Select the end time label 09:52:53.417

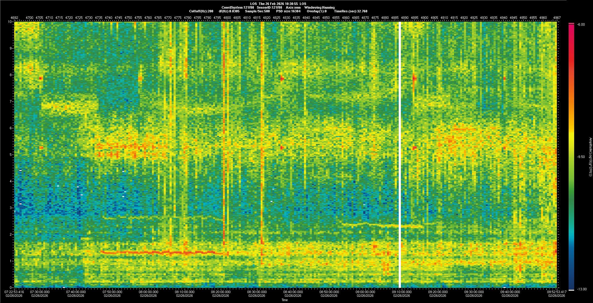point(555,292)
